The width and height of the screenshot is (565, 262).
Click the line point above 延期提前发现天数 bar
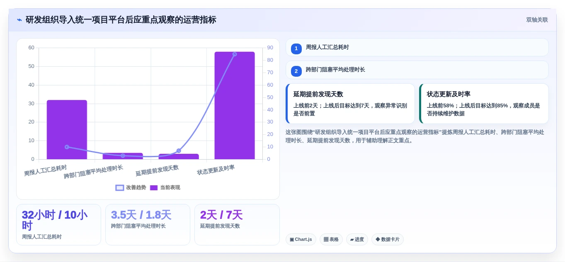point(179,150)
